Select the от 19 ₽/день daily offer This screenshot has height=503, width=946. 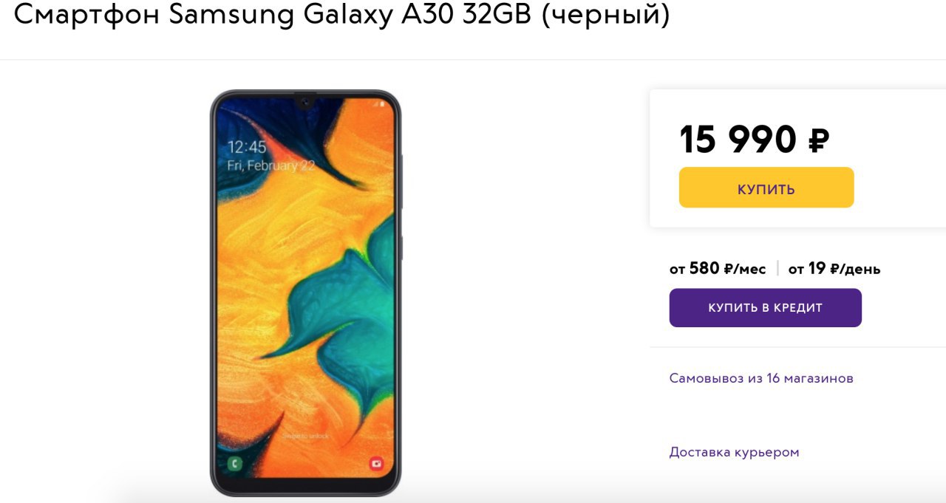tap(834, 268)
